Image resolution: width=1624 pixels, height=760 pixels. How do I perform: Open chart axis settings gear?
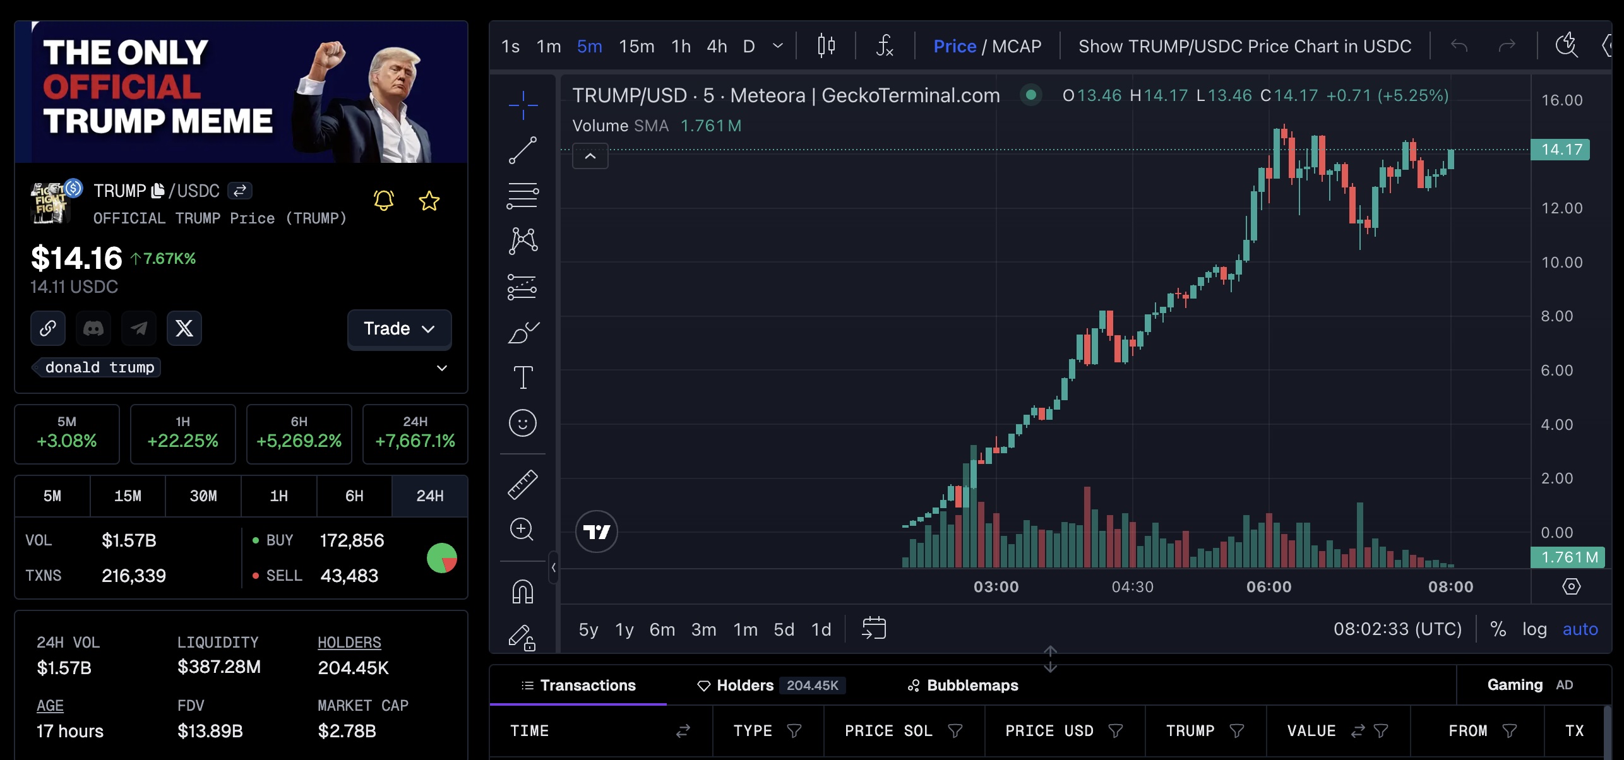click(x=1572, y=586)
